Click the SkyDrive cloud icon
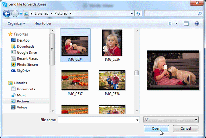206x138 pixels. [x=13, y=71]
